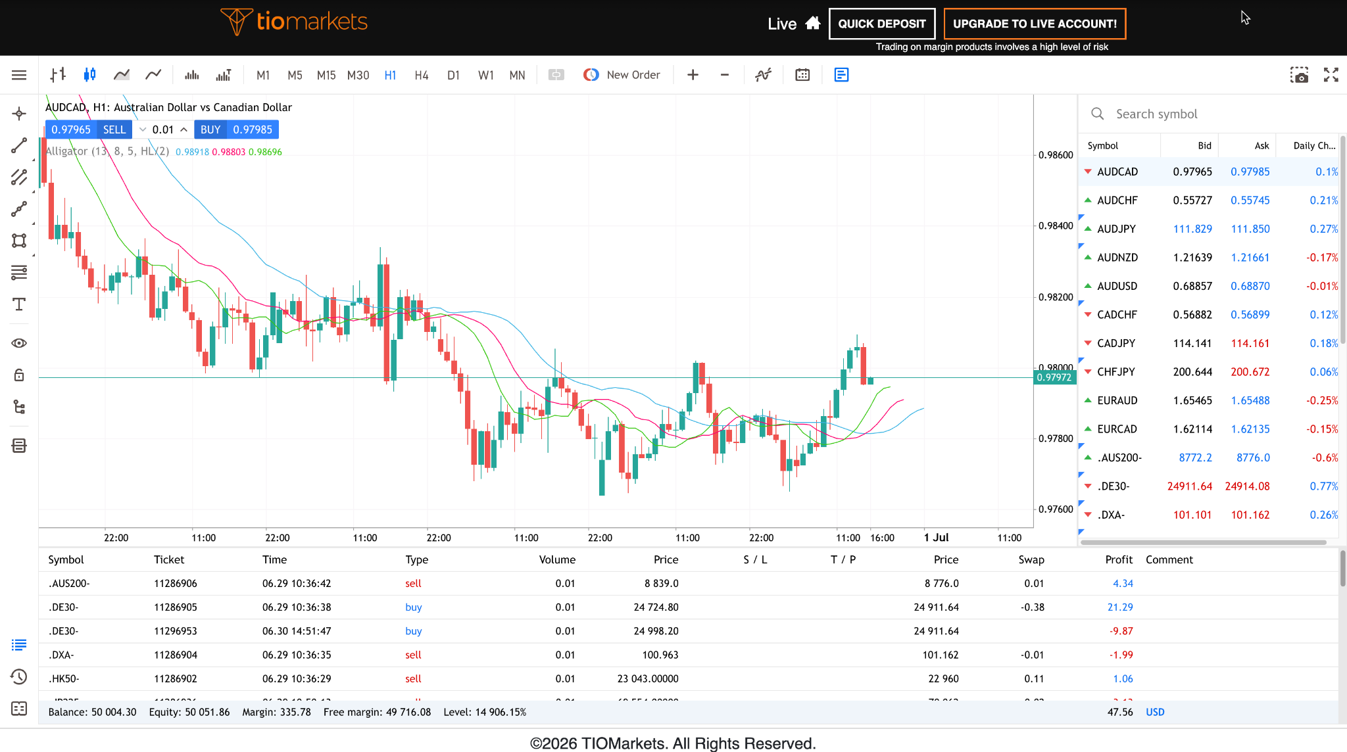Image resolution: width=1347 pixels, height=752 pixels.
Task: Open the journal panel icon
Action: 19,709
